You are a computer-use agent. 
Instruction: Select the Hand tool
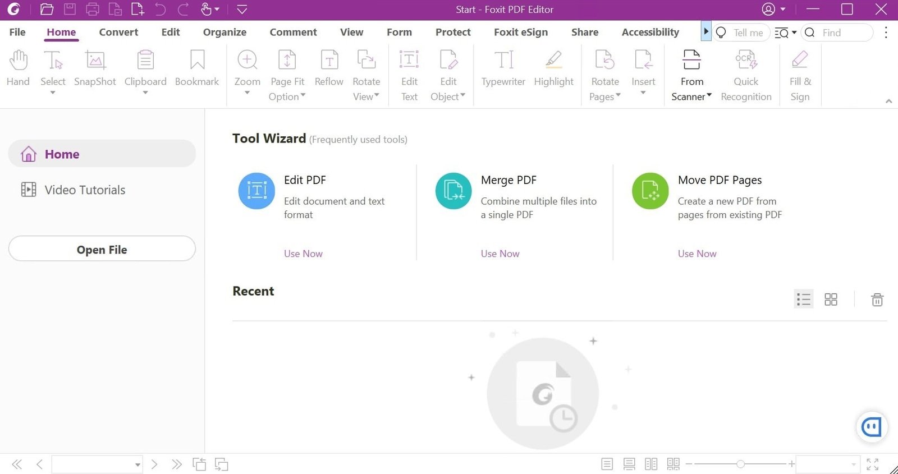click(x=18, y=68)
